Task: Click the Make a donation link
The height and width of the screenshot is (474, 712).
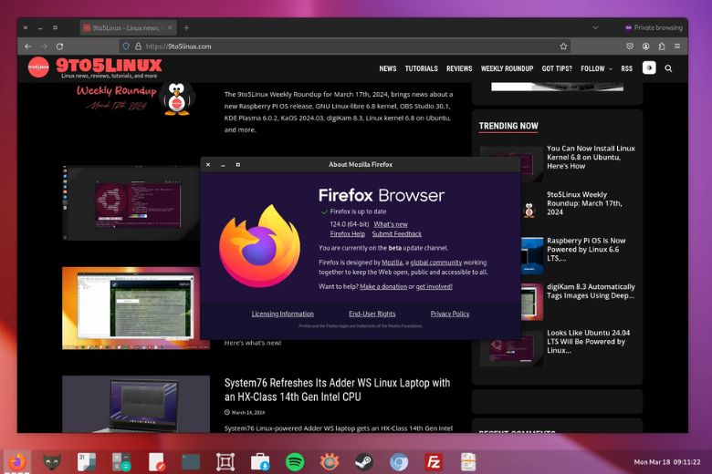Action: pos(383,286)
